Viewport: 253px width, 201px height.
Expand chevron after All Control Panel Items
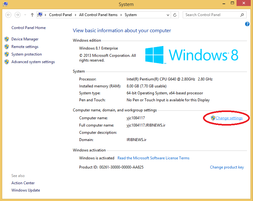[x=121, y=15]
